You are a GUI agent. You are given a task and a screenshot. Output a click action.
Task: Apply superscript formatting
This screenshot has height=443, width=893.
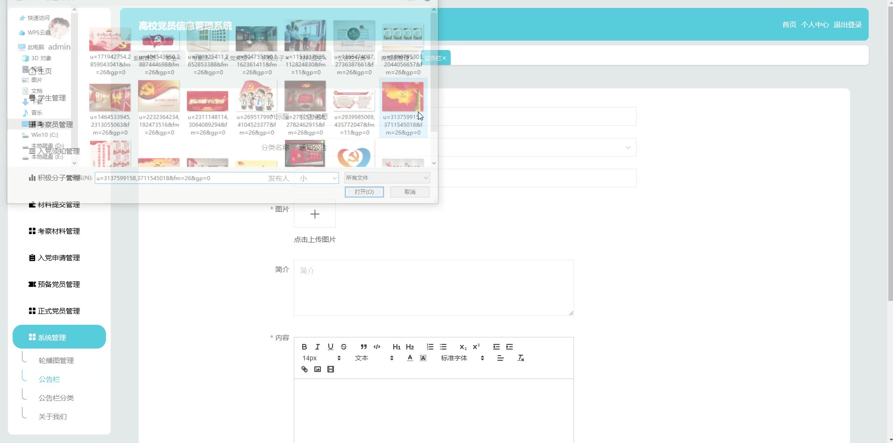476,347
